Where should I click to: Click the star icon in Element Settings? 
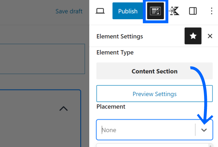[193, 36]
